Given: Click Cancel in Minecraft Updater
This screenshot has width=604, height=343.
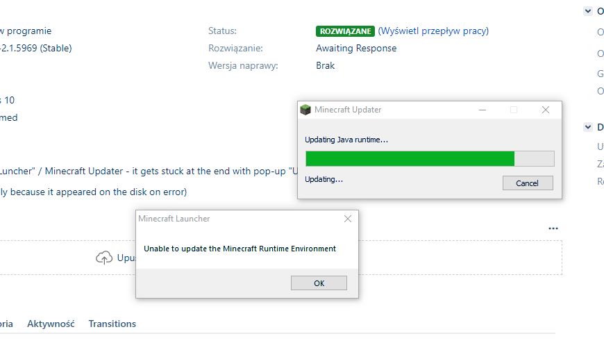Looking at the screenshot, I should (528, 183).
